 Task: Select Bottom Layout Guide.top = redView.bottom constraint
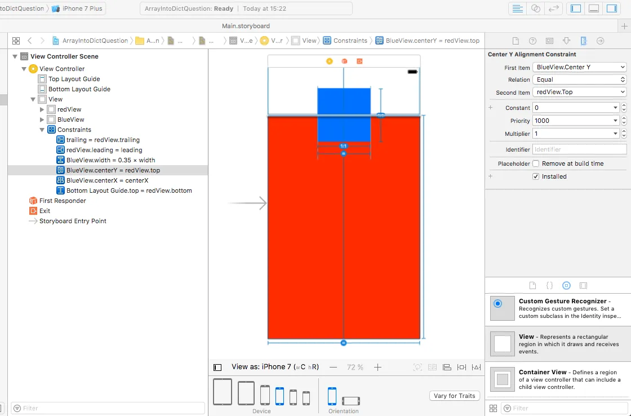point(129,191)
